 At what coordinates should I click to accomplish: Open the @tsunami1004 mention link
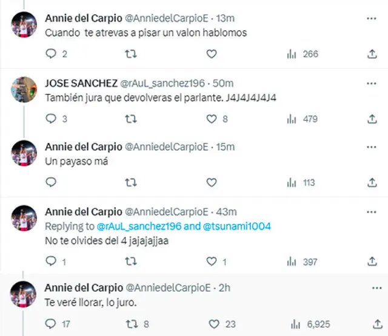coord(237,227)
